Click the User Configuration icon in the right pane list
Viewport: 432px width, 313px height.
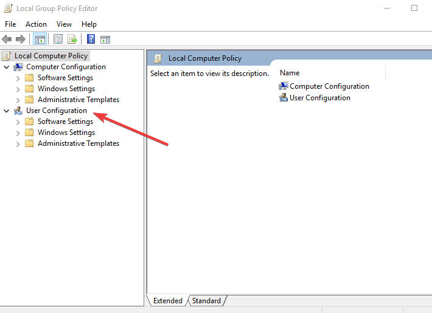[283, 98]
